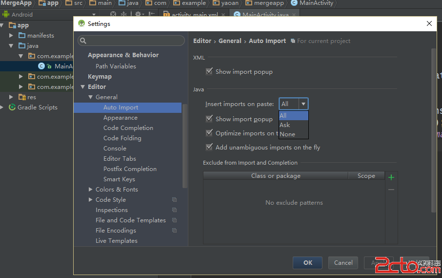Click the minus remove exclude pattern icon
Image resolution: width=442 pixels, height=278 pixels.
[x=391, y=190]
